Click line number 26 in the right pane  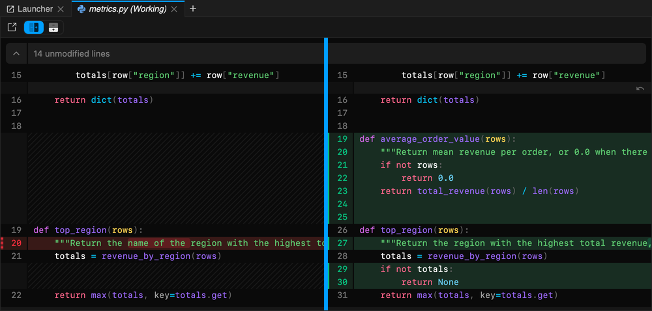coord(342,230)
